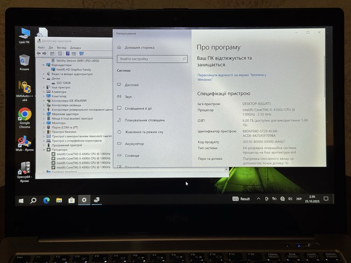Open Wub shortcut on desktop
This screenshot has height=263, width=351.
click(x=24, y=144)
